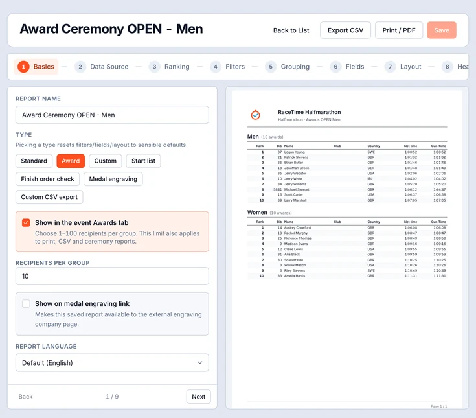Edit the Report Name input field
The image size is (476, 418).
(112, 115)
